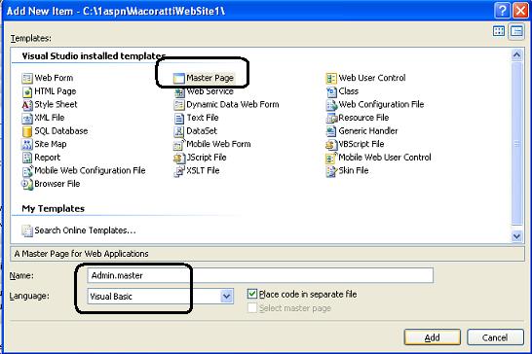Select the Style Sheet template icon
This screenshot has height=354, width=532.
tap(27, 105)
